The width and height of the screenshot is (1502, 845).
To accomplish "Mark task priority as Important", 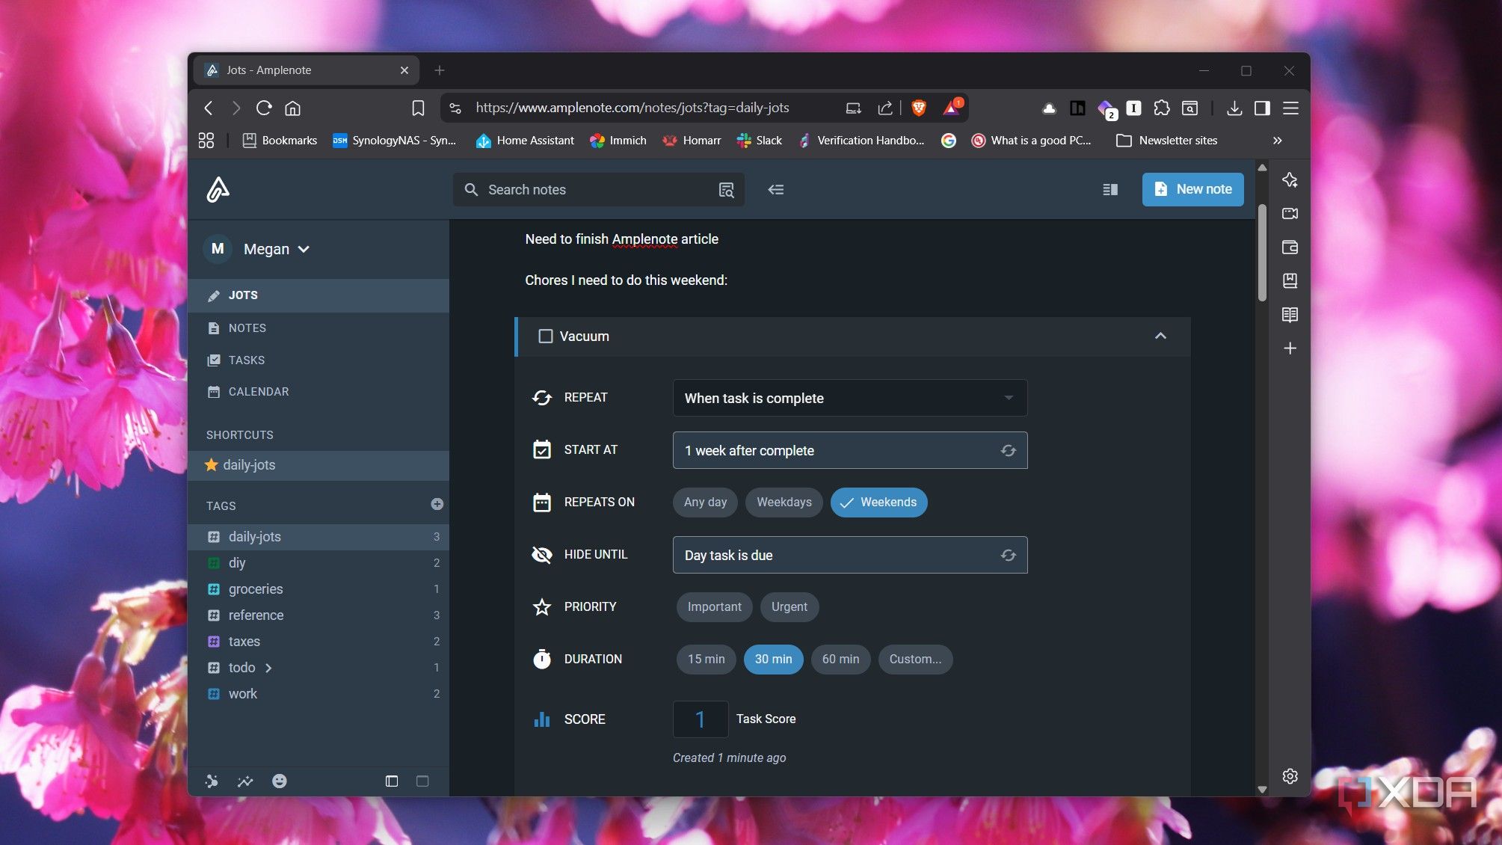I will click(x=714, y=606).
